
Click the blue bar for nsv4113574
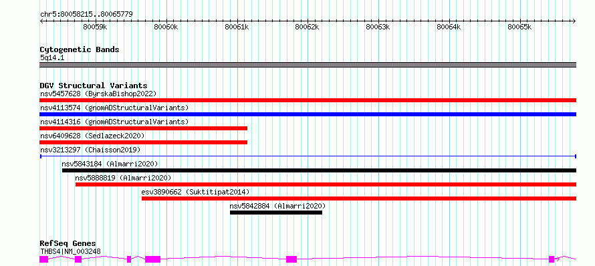[x=308, y=114]
